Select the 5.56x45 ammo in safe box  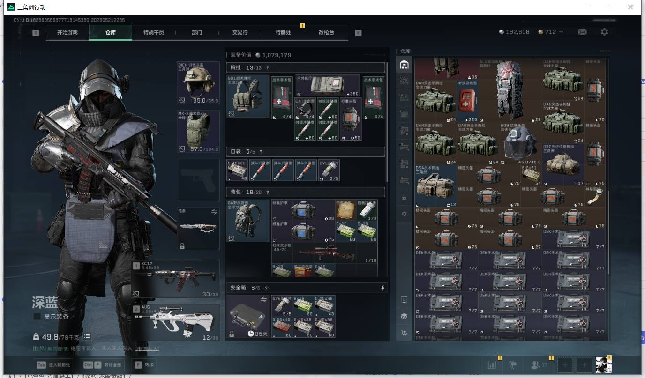[x=282, y=327]
